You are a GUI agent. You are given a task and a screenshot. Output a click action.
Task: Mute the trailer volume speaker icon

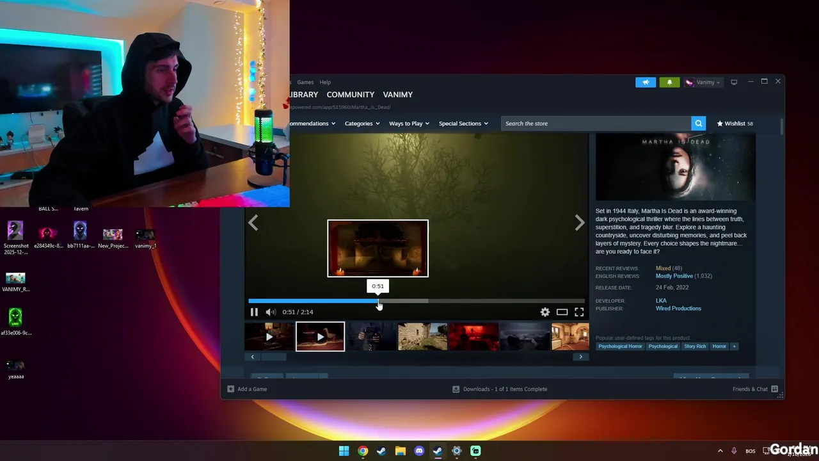(271, 312)
